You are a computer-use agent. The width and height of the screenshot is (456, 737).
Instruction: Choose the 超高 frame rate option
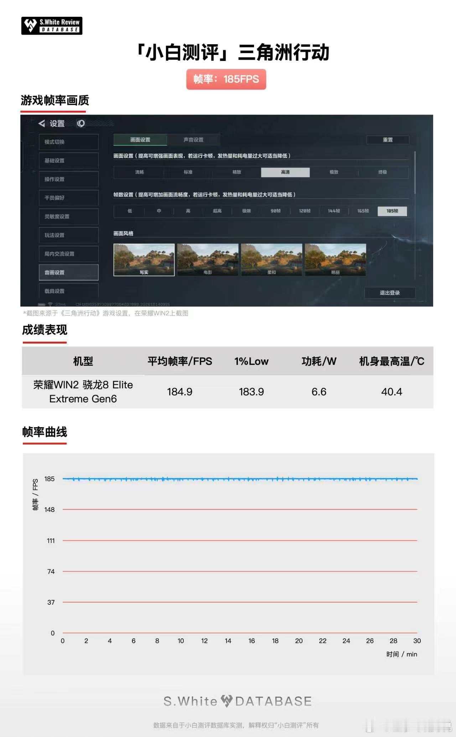pyautogui.click(x=217, y=211)
